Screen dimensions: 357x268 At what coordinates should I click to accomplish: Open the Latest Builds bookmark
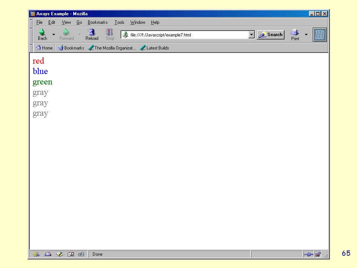pyautogui.click(x=154, y=48)
